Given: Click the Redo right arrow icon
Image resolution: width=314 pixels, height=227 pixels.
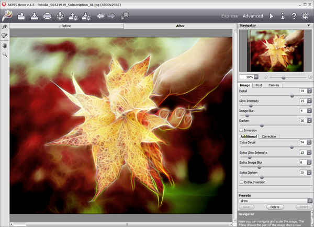Looking at the screenshot, I should pyautogui.click(x=111, y=16).
